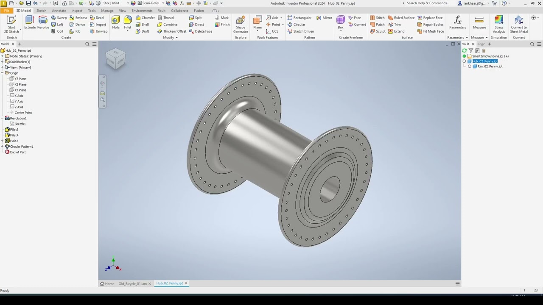Create a work Plane
The height and width of the screenshot is (305, 543).
(258, 23)
